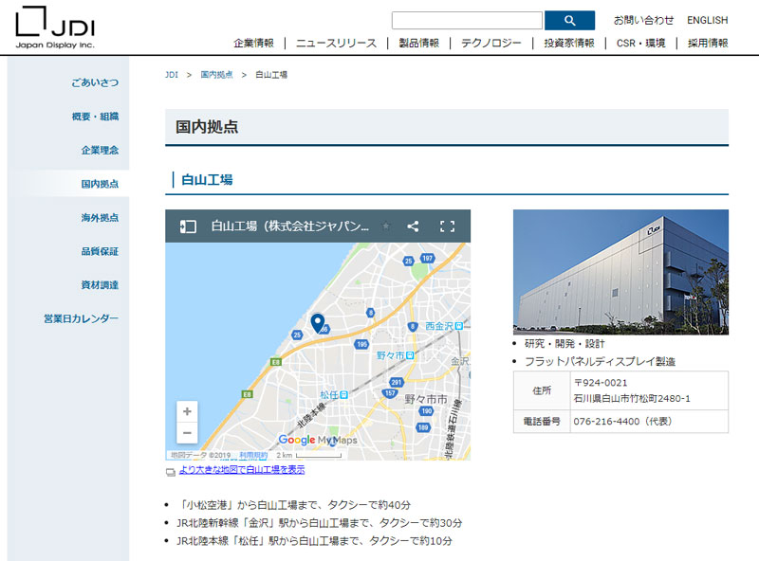The width and height of the screenshot is (759, 561).
Task: Open 営業日カレンダー from the sidebar
Action: [81, 318]
